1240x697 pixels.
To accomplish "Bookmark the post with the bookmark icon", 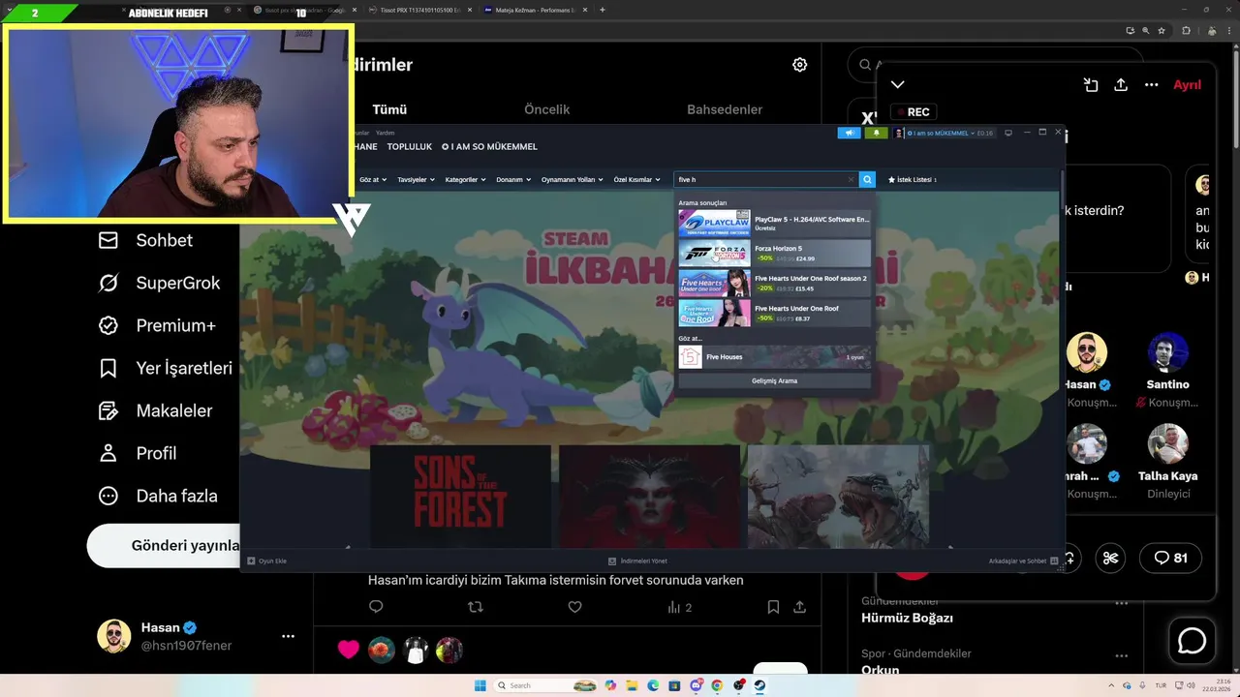I will point(773,607).
